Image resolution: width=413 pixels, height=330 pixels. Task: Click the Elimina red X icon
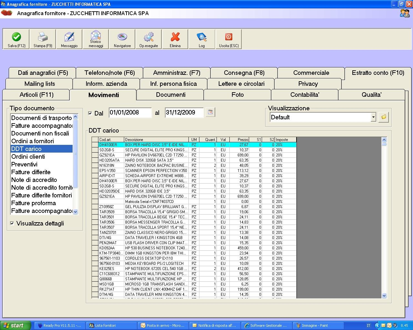[x=175, y=39]
